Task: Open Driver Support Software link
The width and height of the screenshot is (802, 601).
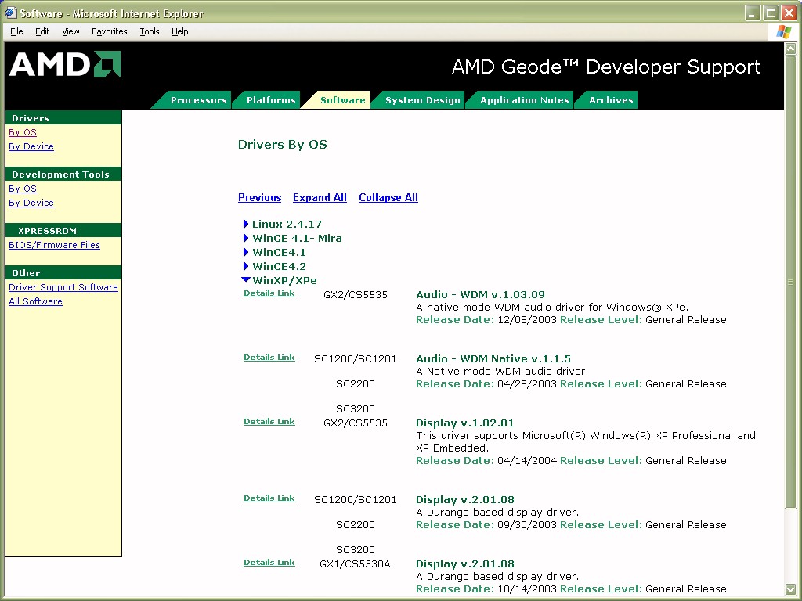Action: tap(63, 287)
